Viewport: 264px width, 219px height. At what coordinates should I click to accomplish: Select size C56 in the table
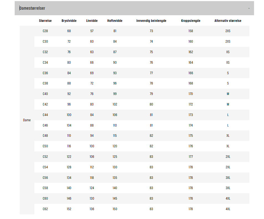[x=45, y=178]
